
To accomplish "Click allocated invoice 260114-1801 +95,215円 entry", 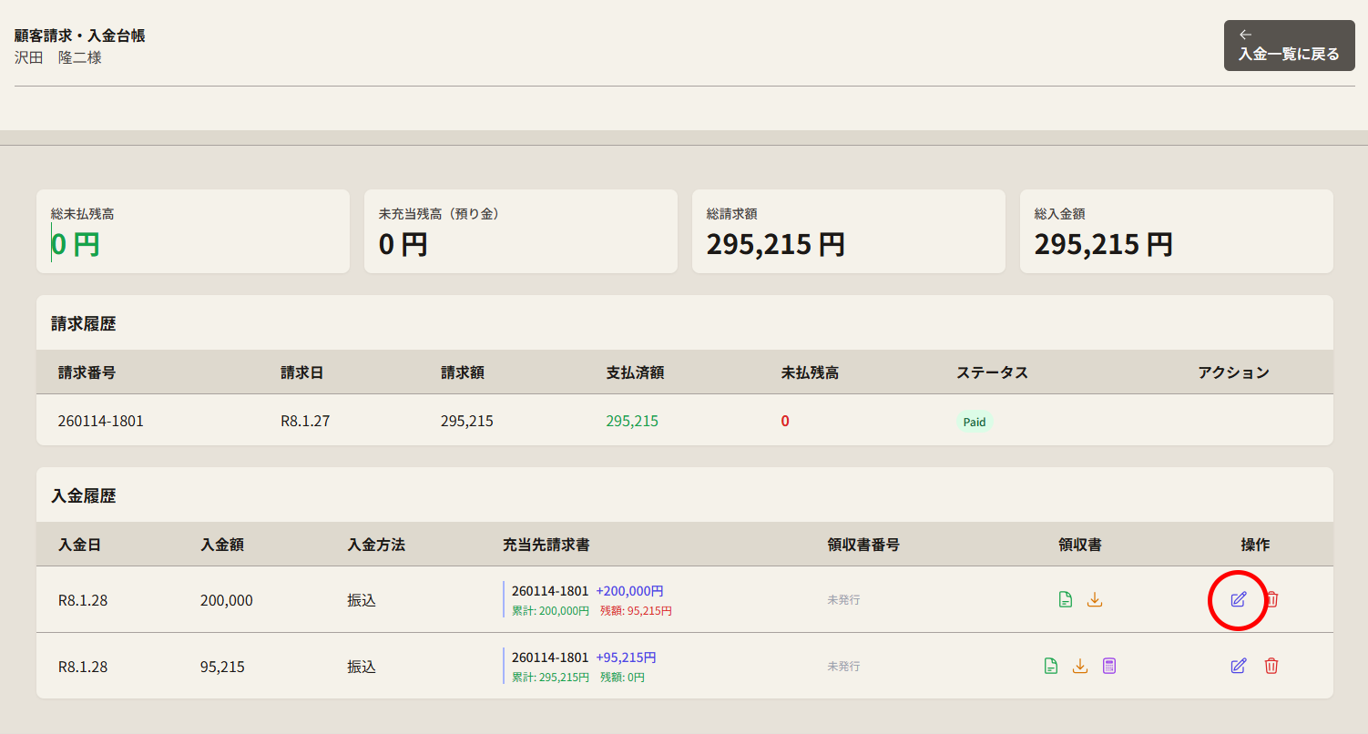I will click(x=583, y=658).
